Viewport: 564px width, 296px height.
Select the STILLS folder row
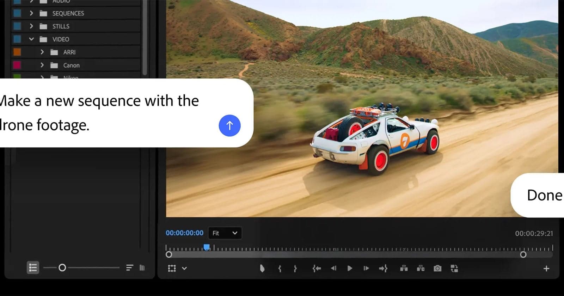[x=76, y=26]
